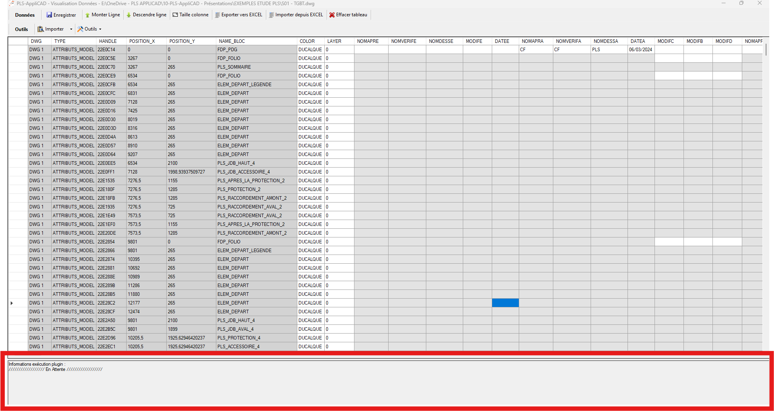Click the red X Effacer tableau icon
Screen dimensions: 774x411
(x=332, y=15)
